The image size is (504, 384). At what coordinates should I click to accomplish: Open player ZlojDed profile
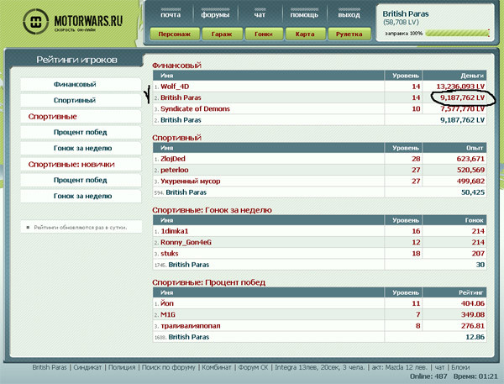(x=173, y=159)
